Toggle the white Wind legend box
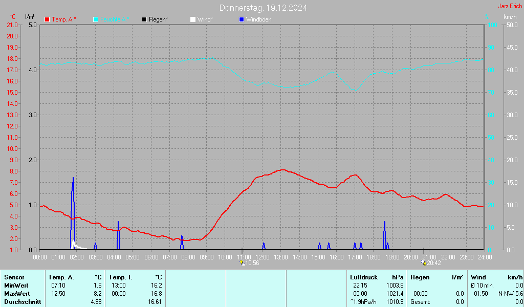524x307 pixels. pyautogui.click(x=192, y=19)
